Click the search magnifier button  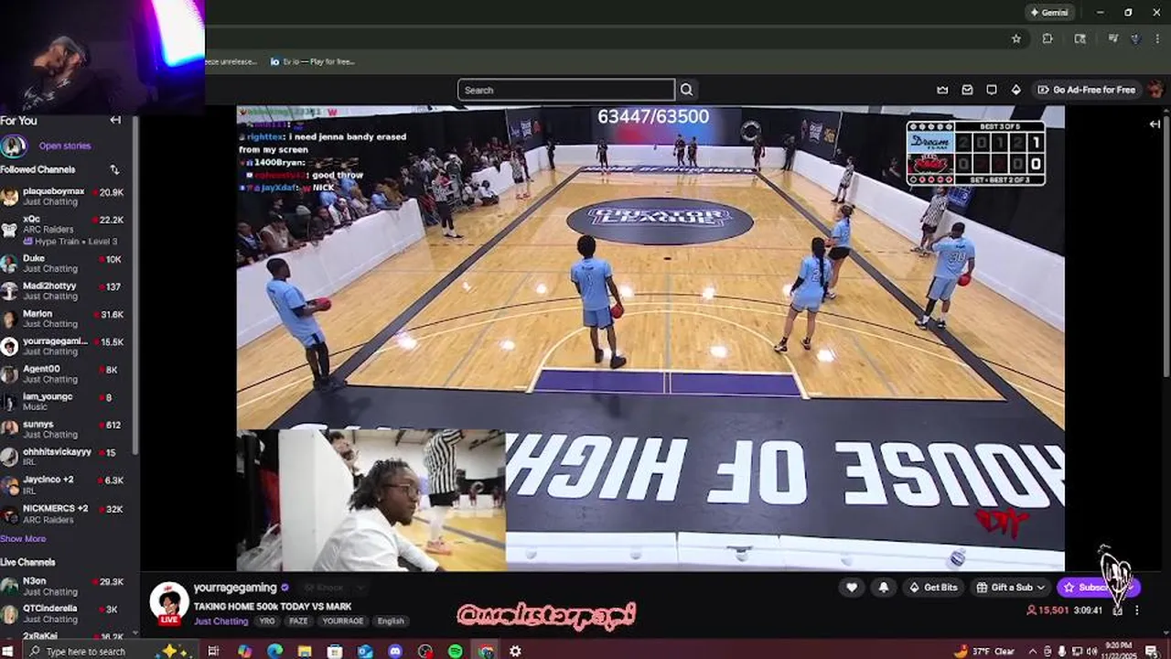(686, 90)
